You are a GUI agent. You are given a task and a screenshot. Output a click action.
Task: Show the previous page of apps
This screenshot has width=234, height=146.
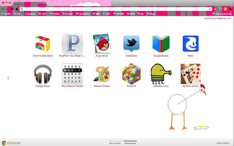8,78
